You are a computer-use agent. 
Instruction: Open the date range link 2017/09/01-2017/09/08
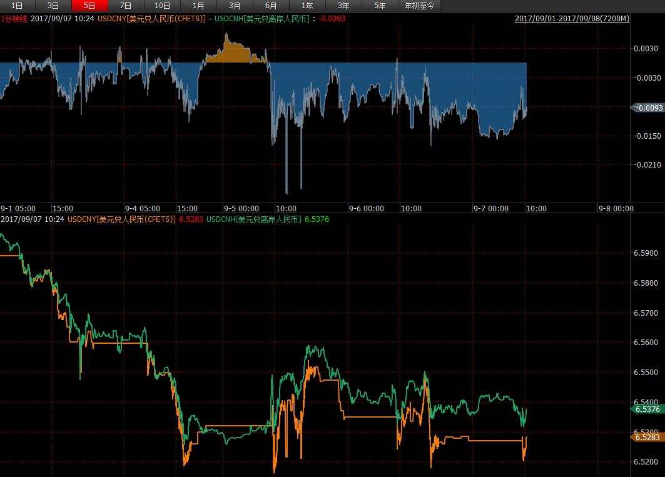click(572, 19)
